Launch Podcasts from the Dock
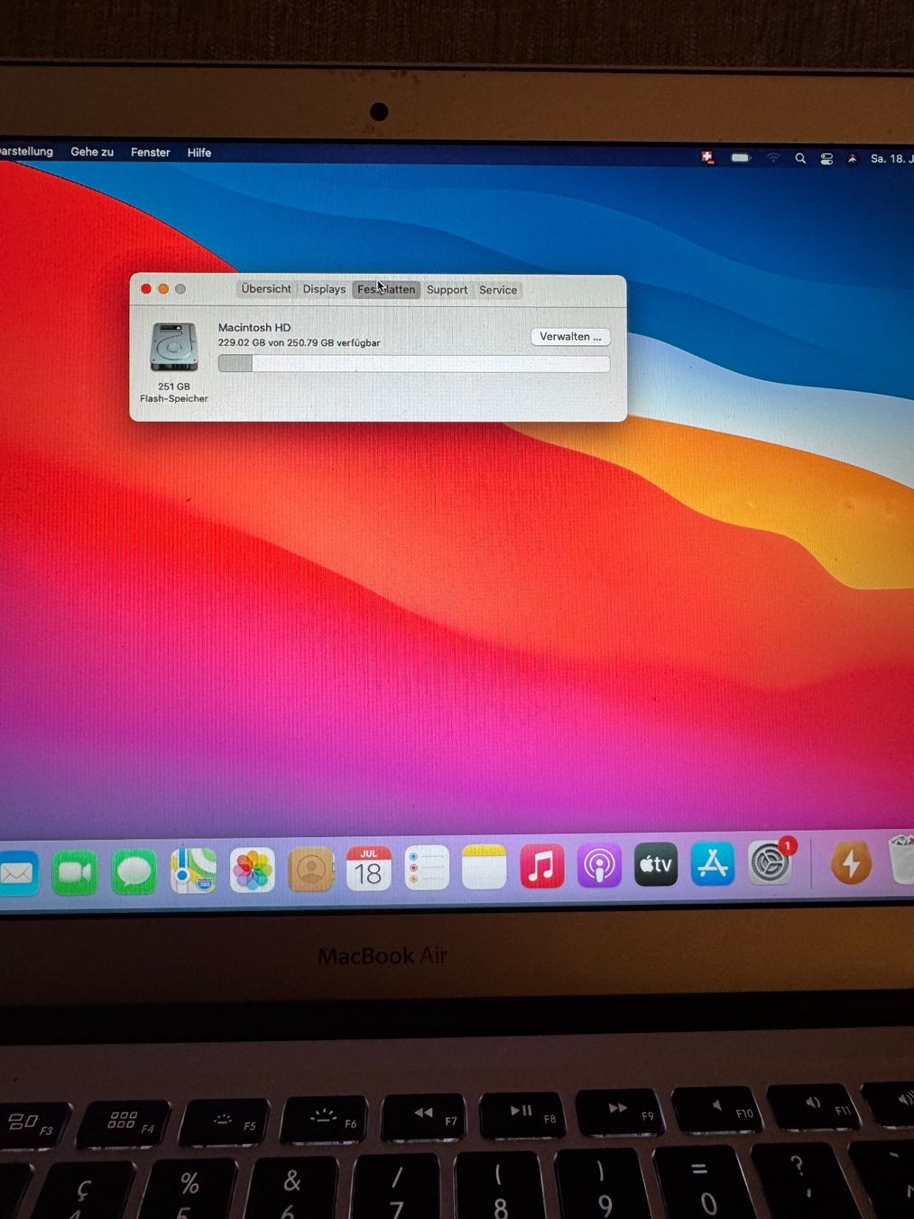The height and width of the screenshot is (1219, 914). [599, 866]
